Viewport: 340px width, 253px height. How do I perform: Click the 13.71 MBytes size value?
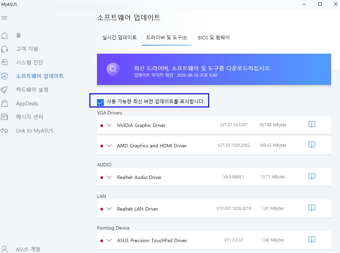pos(273,177)
